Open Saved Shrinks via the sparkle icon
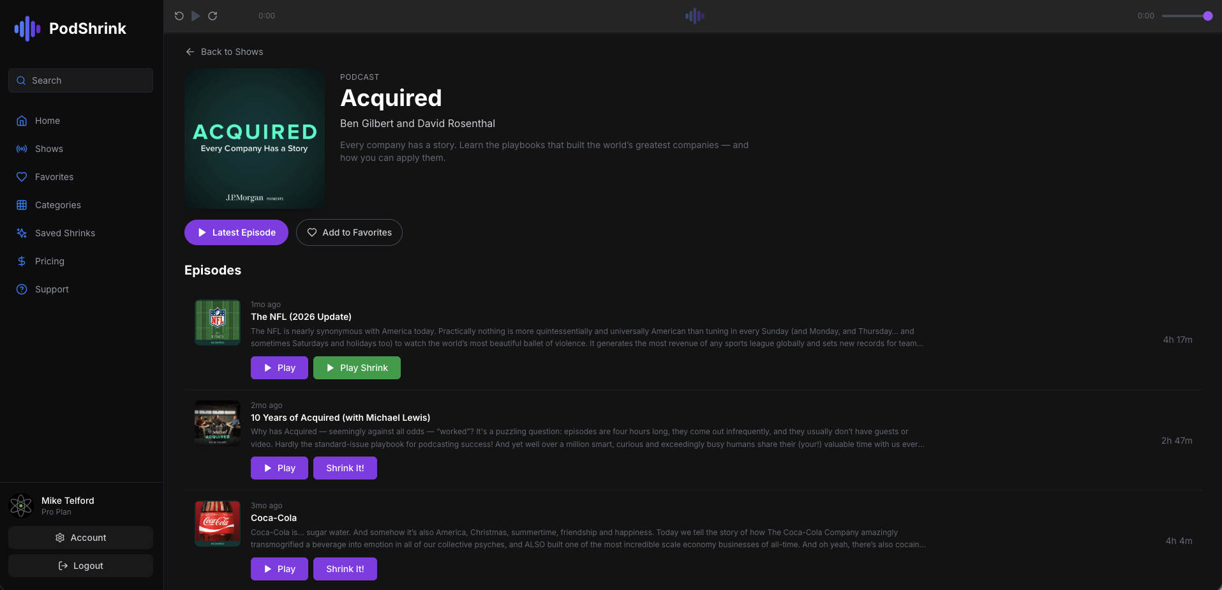Image resolution: width=1222 pixels, height=590 pixels. click(21, 233)
